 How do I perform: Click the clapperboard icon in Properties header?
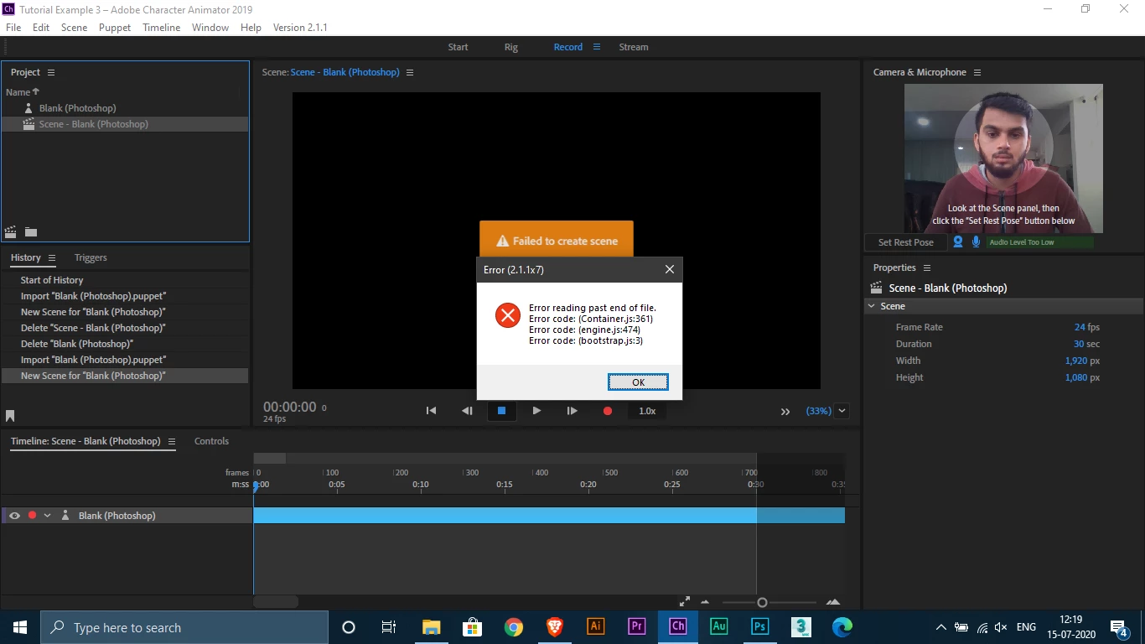click(875, 288)
